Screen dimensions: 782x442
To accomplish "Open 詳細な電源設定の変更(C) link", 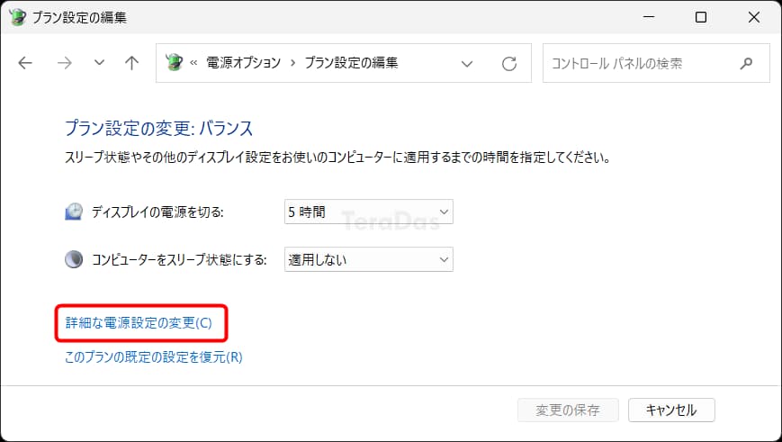I will point(139,323).
